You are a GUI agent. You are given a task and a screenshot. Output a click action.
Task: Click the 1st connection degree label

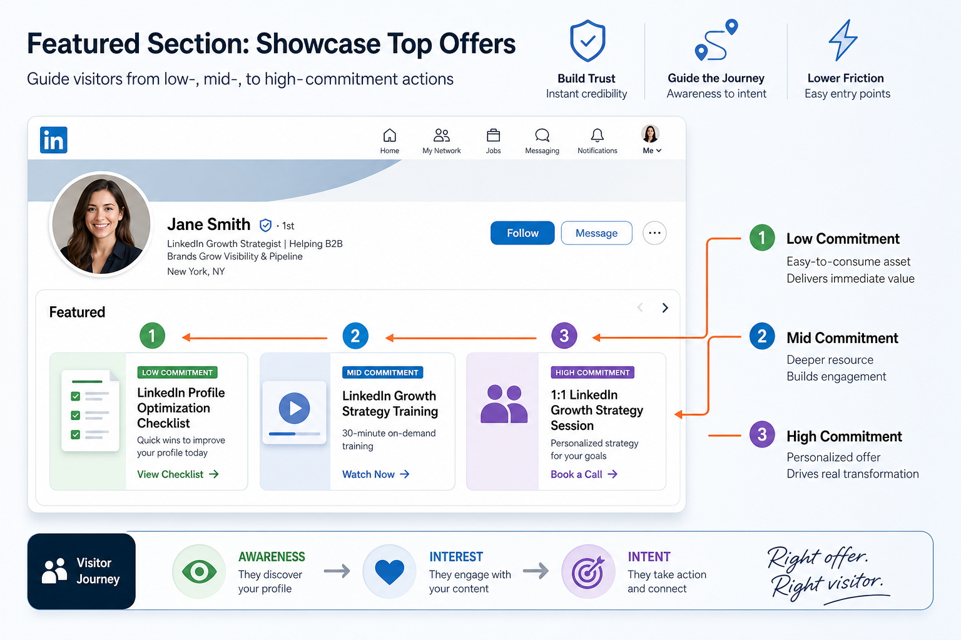point(288,226)
